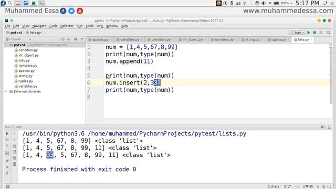Hide the Project tool window
Screen dimensions: 336x189
82,39
